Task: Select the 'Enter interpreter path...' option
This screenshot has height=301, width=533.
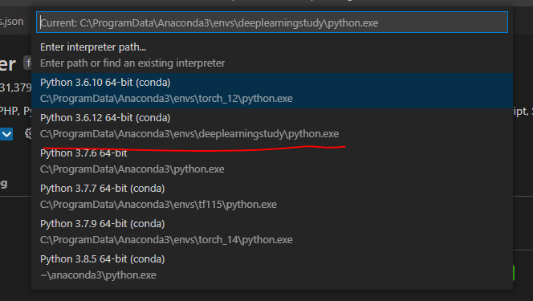Action: (272, 55)
